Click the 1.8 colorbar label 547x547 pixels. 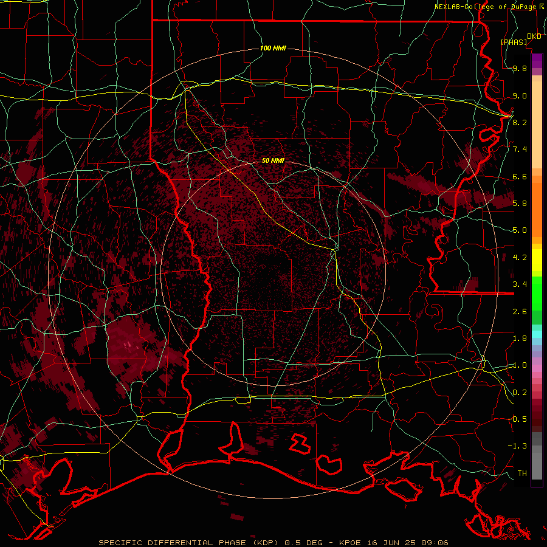[520, 339]
